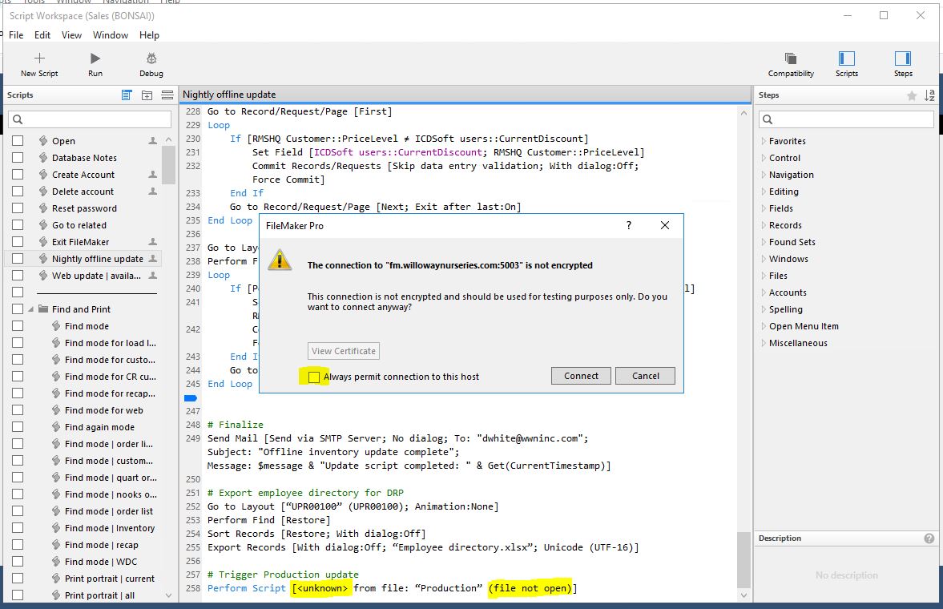Check the box for Find mode script
943x609 pixels.
click(x=18, y=326)
